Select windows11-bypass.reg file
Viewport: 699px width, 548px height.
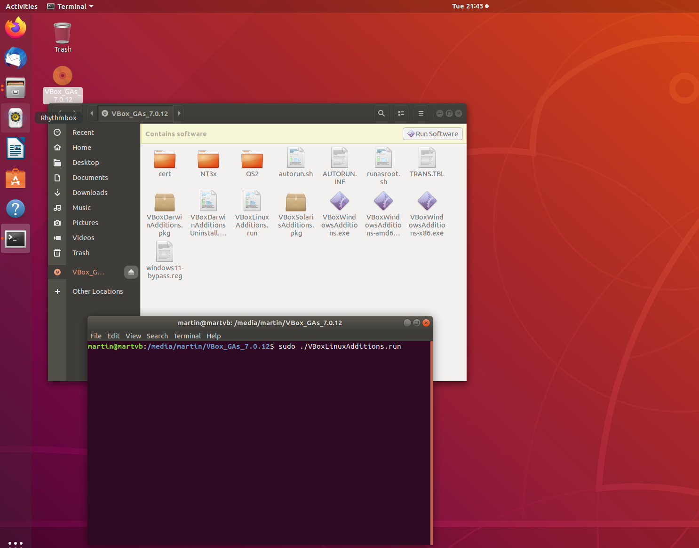tap(165, 260)
